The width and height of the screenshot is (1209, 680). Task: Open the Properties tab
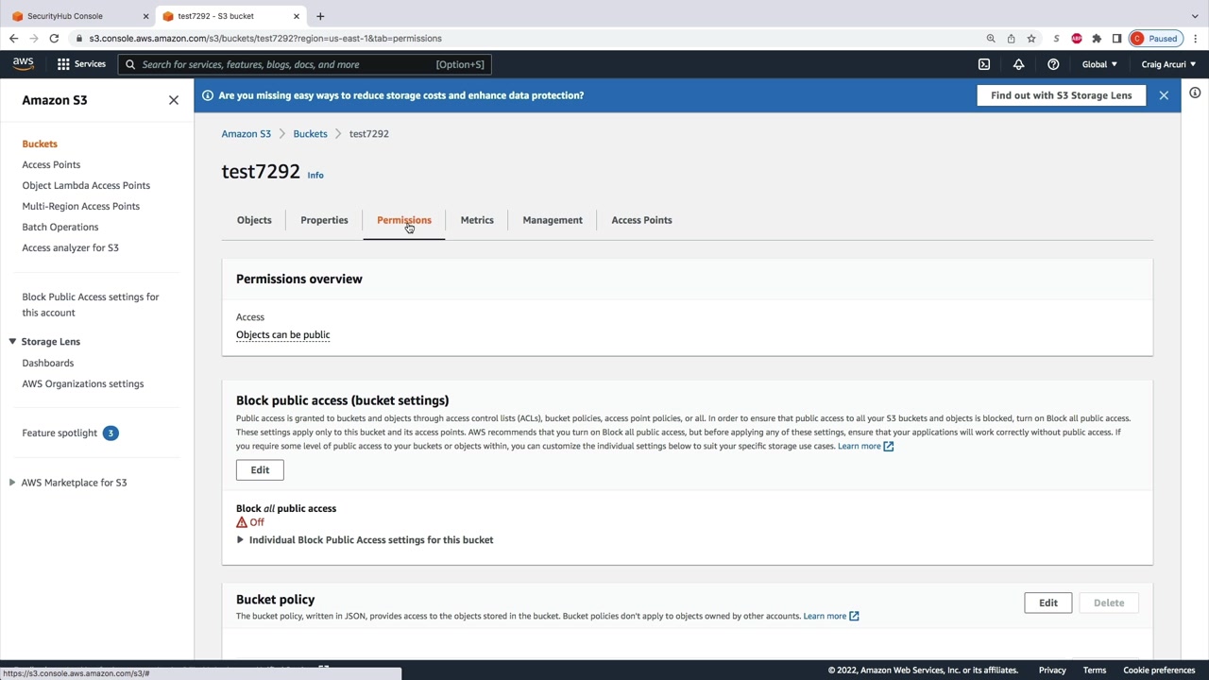[x=324, y=220]
